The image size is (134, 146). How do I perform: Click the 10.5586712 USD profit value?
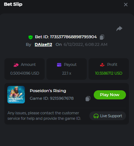click(109, 73)
